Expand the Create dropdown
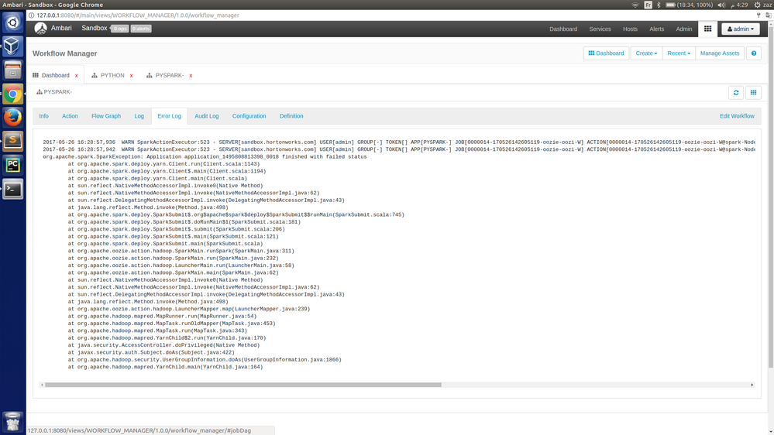Image resolution: width=774 pixels, height=435 pixels. click(646, 53)
